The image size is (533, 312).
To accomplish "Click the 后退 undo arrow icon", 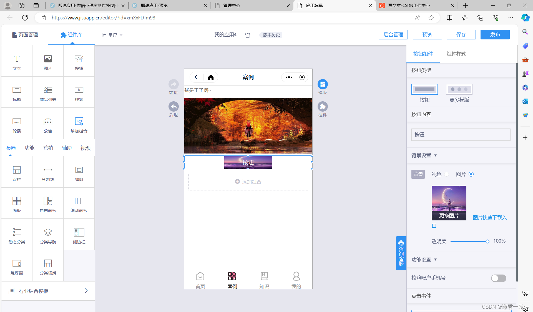I will 174,107.
